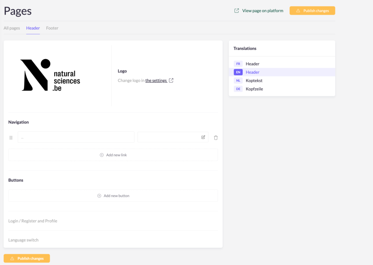The height and width of the screenshot is (265, 373).
Task: Click the plus icon for Add new link
Action: pyautogui.click(x=102, y=155)
